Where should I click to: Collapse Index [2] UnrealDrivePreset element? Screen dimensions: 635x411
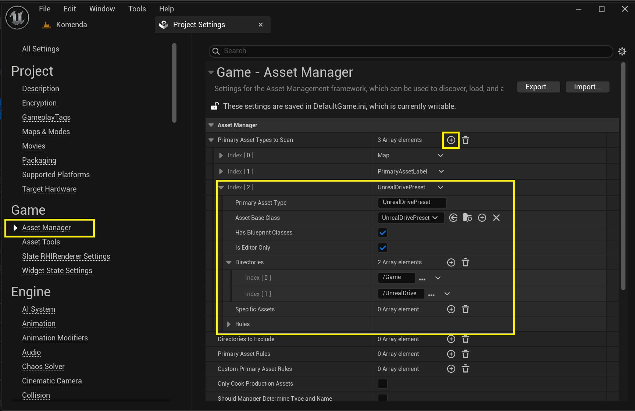click(x=221, y=187)
